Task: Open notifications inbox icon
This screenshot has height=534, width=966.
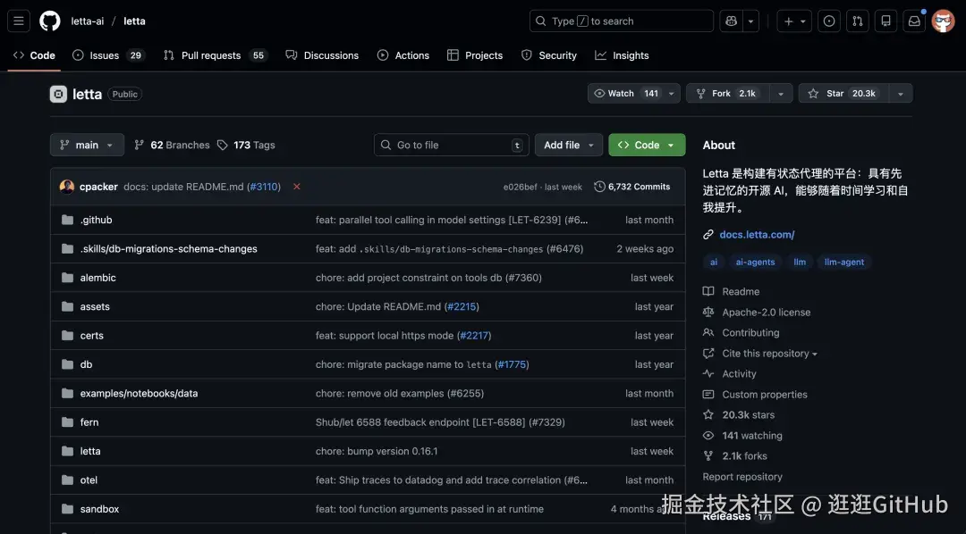Action: click(914, 21)
